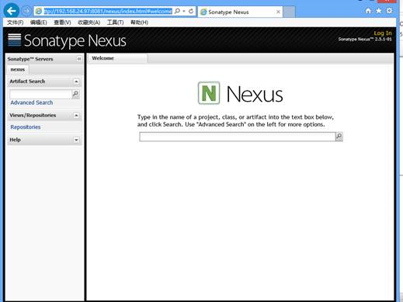Select the Welcome tab

click(117, 58)
